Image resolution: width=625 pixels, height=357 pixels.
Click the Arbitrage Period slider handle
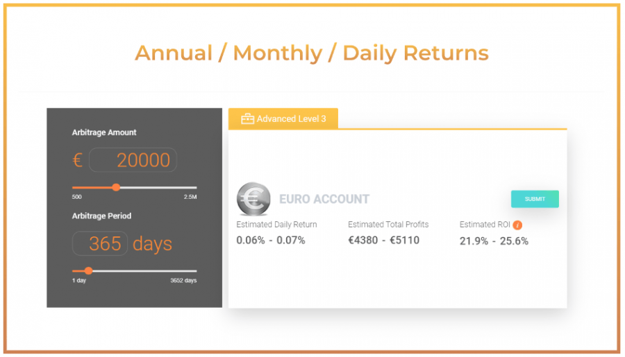(88, 271)
